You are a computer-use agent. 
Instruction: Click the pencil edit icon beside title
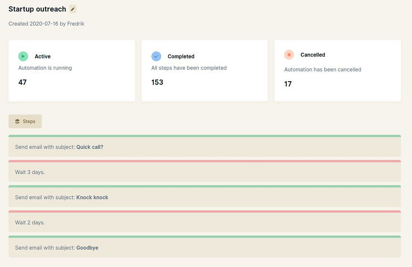tap(73, 9)
